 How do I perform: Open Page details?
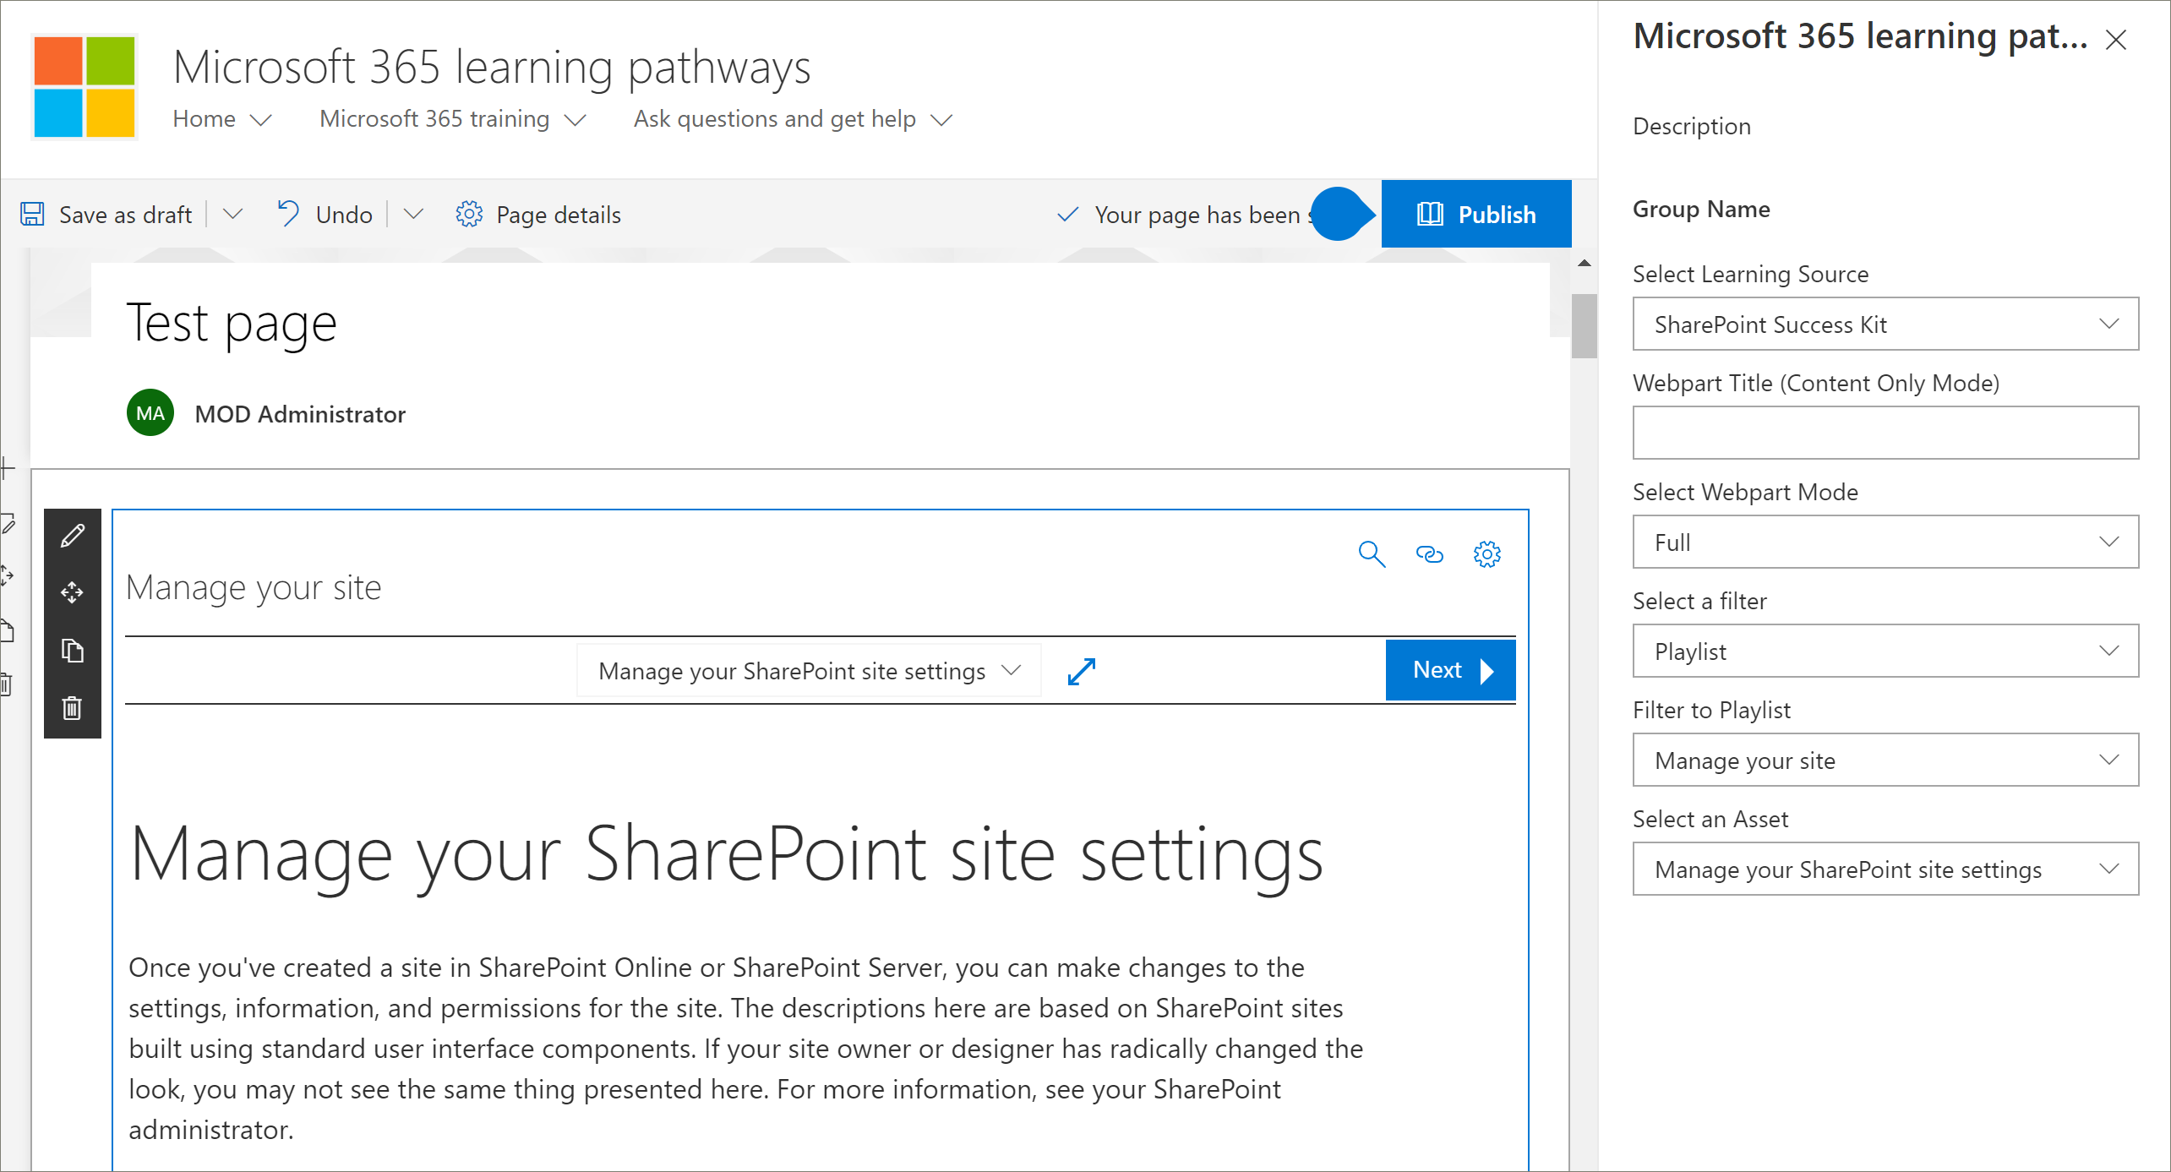pos(538,215)
